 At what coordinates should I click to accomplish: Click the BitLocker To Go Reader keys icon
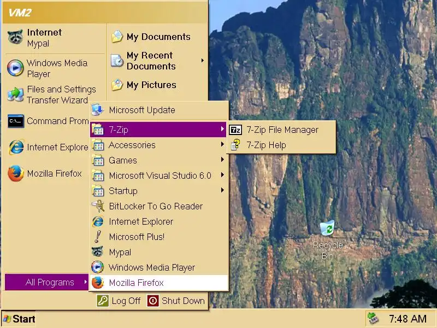point(98,206)
